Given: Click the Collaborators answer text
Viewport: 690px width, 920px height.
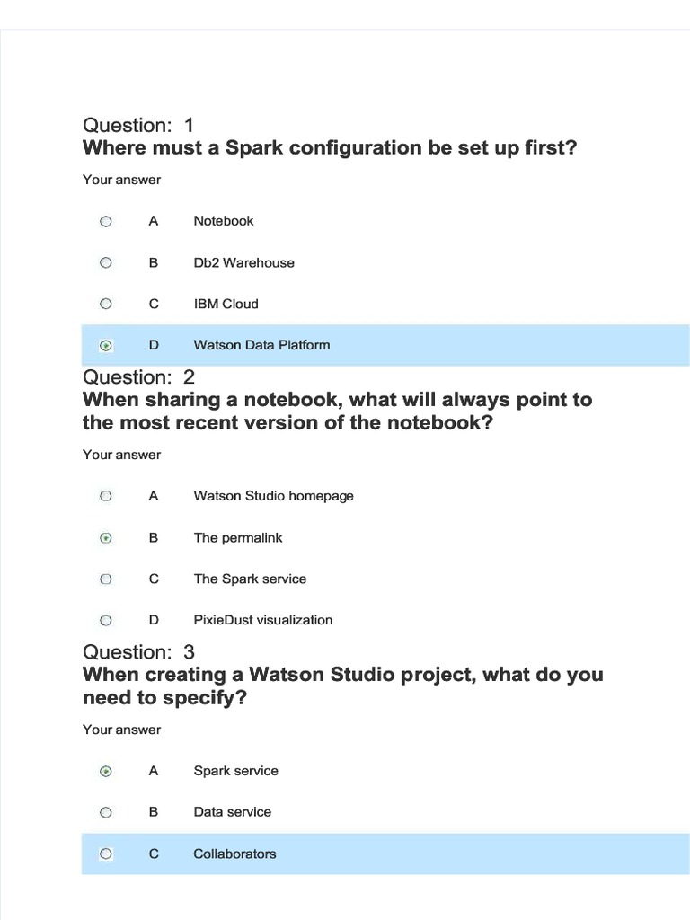Looking at the screenshot, I should click(x=234, y=854).
